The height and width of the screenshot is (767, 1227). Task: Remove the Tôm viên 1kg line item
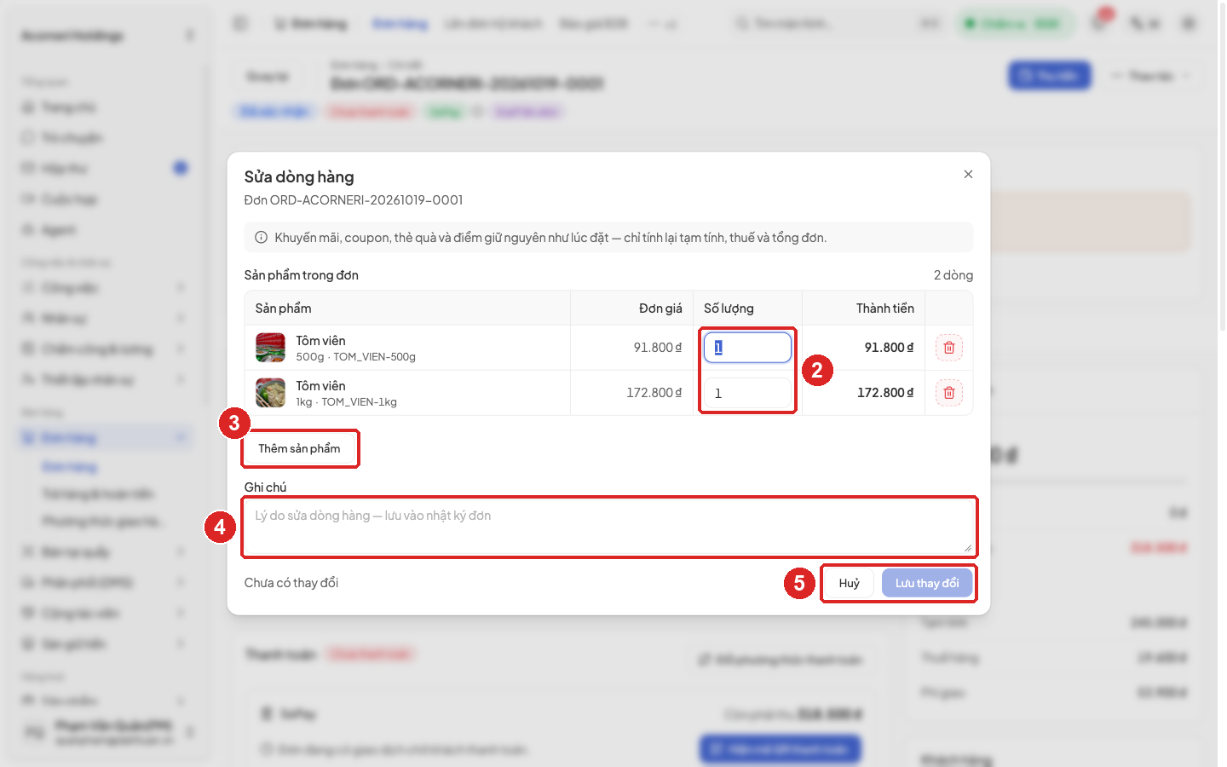click(x=949, y=393)
